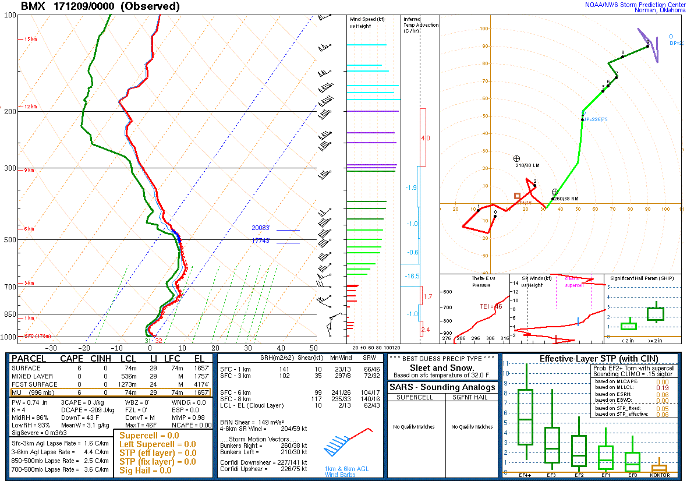This screenshot has height=481, width=687.
Task: Click the 'PW = 0.74 in' value
Action: pyautogui.click(x=30, y=402)
